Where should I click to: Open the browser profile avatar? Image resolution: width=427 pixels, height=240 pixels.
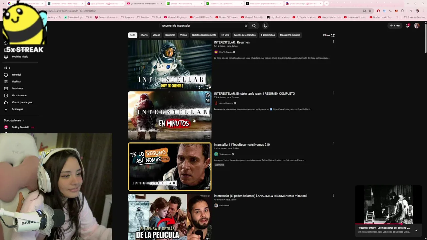[417, 11]
